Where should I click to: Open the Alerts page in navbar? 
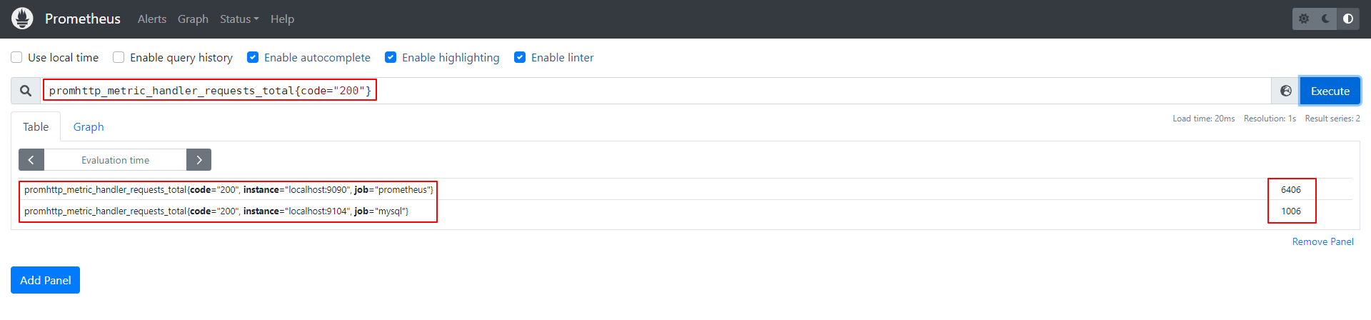point(151,19)
